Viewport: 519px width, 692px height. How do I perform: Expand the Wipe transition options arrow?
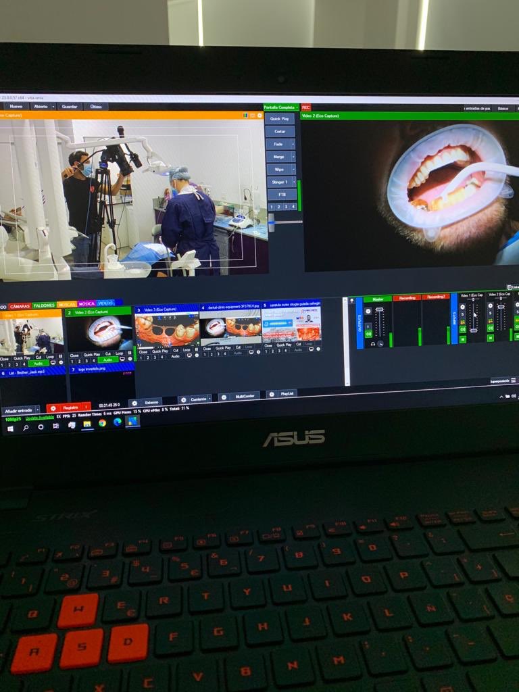(293, 170)
